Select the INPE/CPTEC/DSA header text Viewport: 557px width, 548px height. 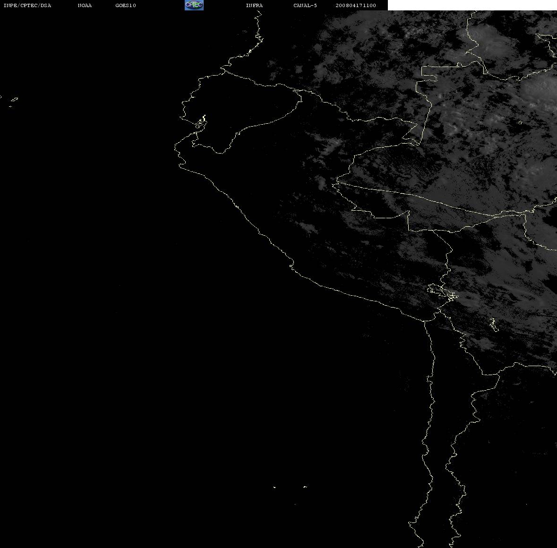point(27,5)
